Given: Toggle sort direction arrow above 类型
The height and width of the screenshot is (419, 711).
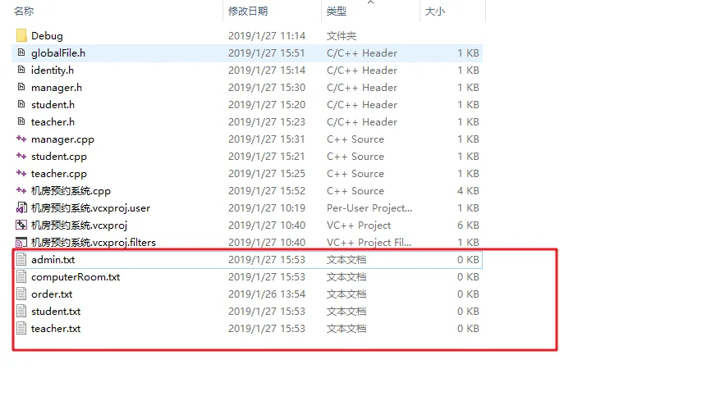Looking at the screenshot, I should click(x=371, y=2).
